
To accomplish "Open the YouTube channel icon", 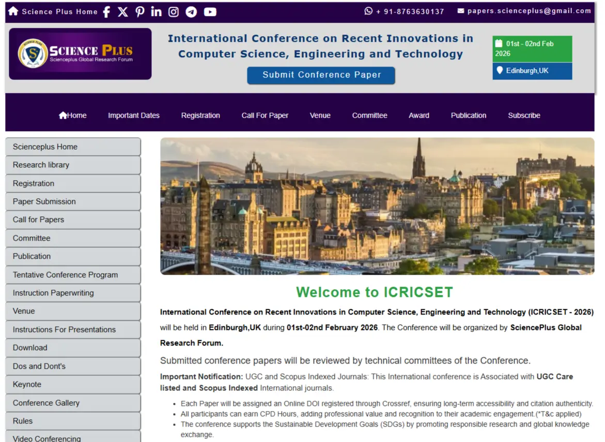I will tap(210, 11).
